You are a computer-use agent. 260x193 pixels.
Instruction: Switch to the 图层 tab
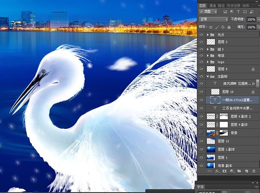202,6
